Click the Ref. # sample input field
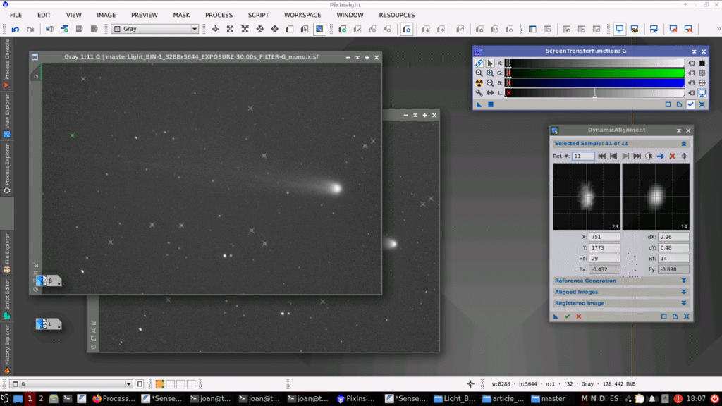This screenshot has height=406, width=722. point(583,156)
